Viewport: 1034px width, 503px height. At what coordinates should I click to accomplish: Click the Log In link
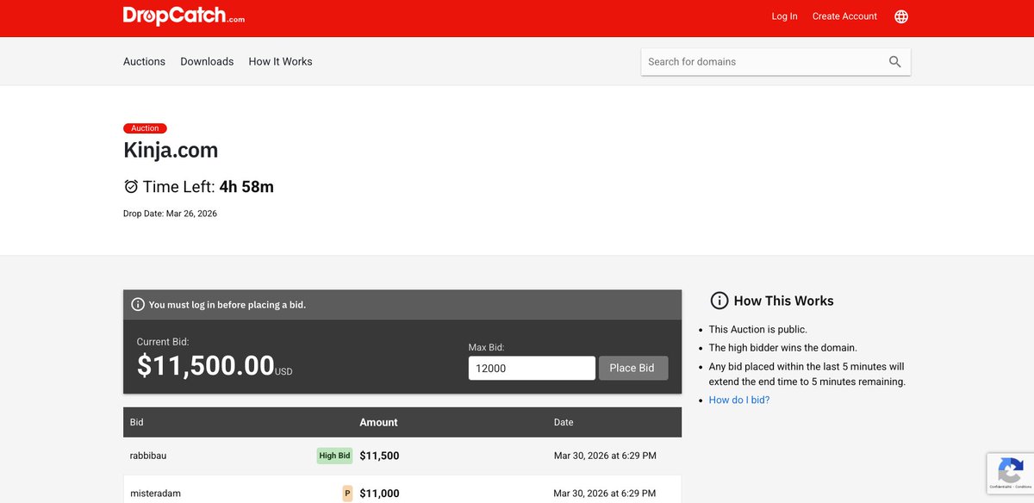pyautogui.click(x=784, y=16)
